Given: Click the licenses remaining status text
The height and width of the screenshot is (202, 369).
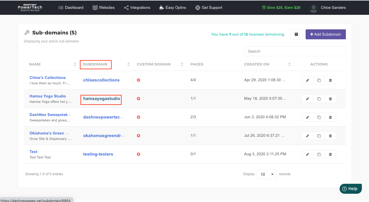Looking at the screenshot, I should pyautogui.click(x=247, y=34).
